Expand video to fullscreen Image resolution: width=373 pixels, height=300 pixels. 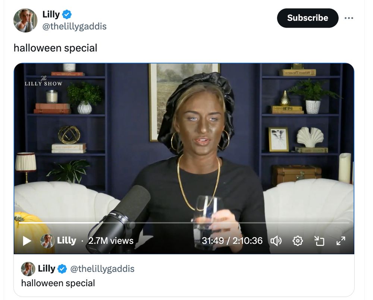click(x=341, y=241)
